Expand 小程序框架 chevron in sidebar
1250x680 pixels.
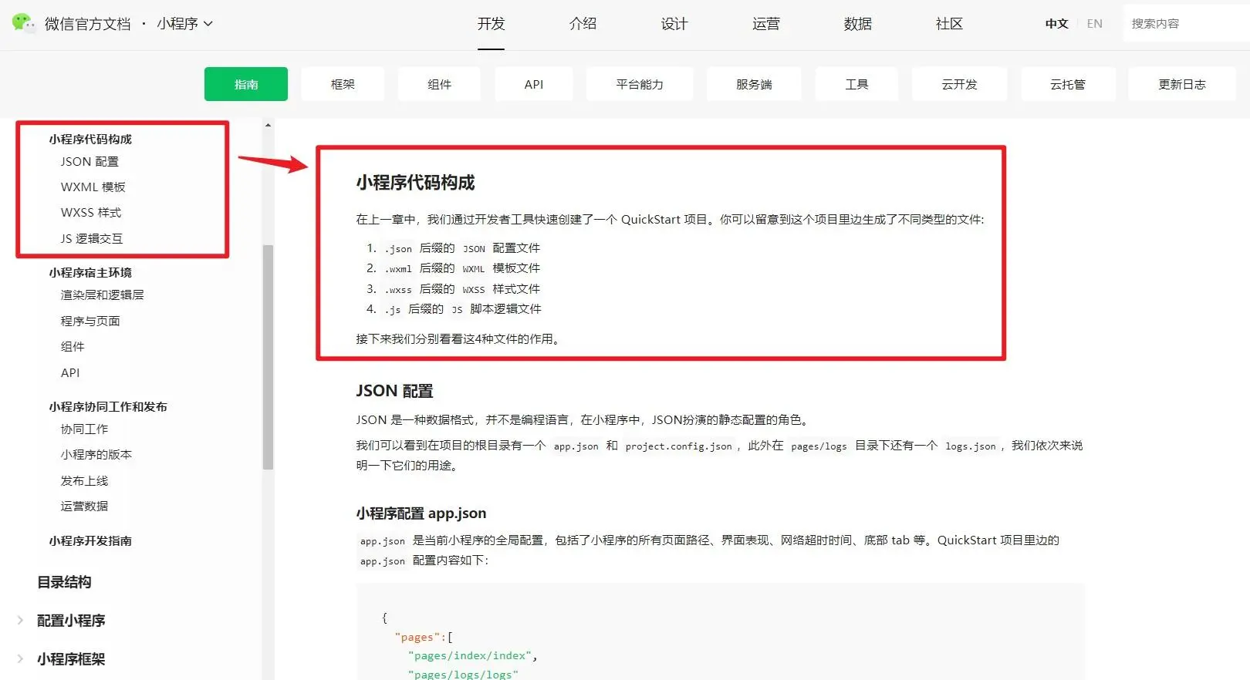[20, 658]
